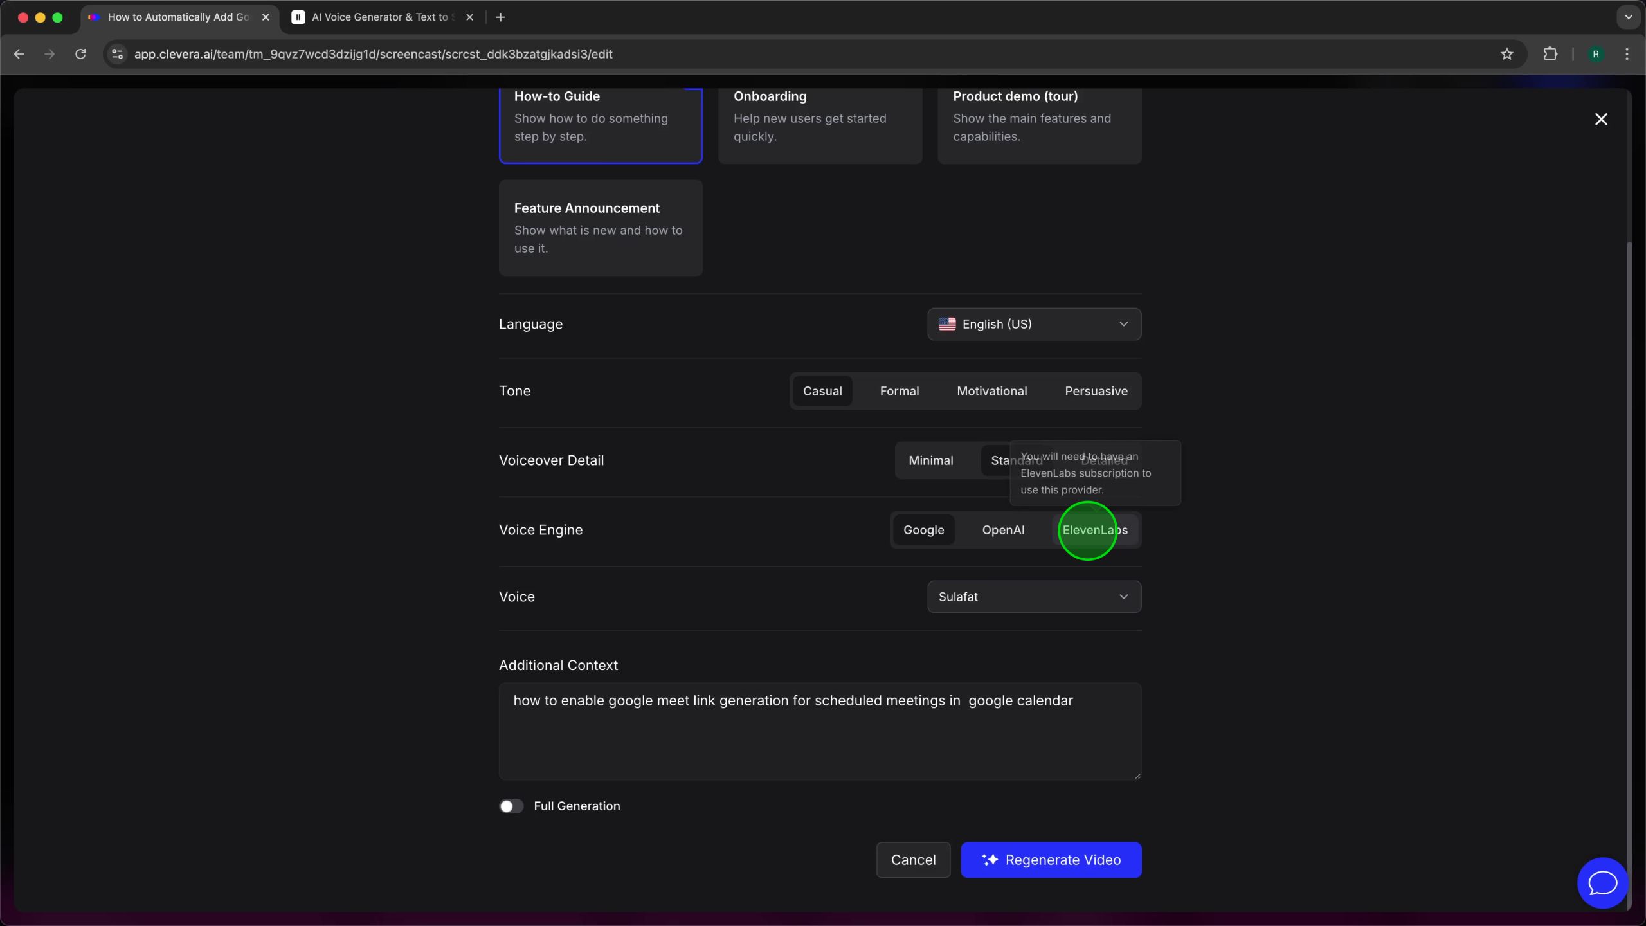Close the regenerate dialog with X icon
This screenshot has height=926, width=1646.
point(1601,119)
